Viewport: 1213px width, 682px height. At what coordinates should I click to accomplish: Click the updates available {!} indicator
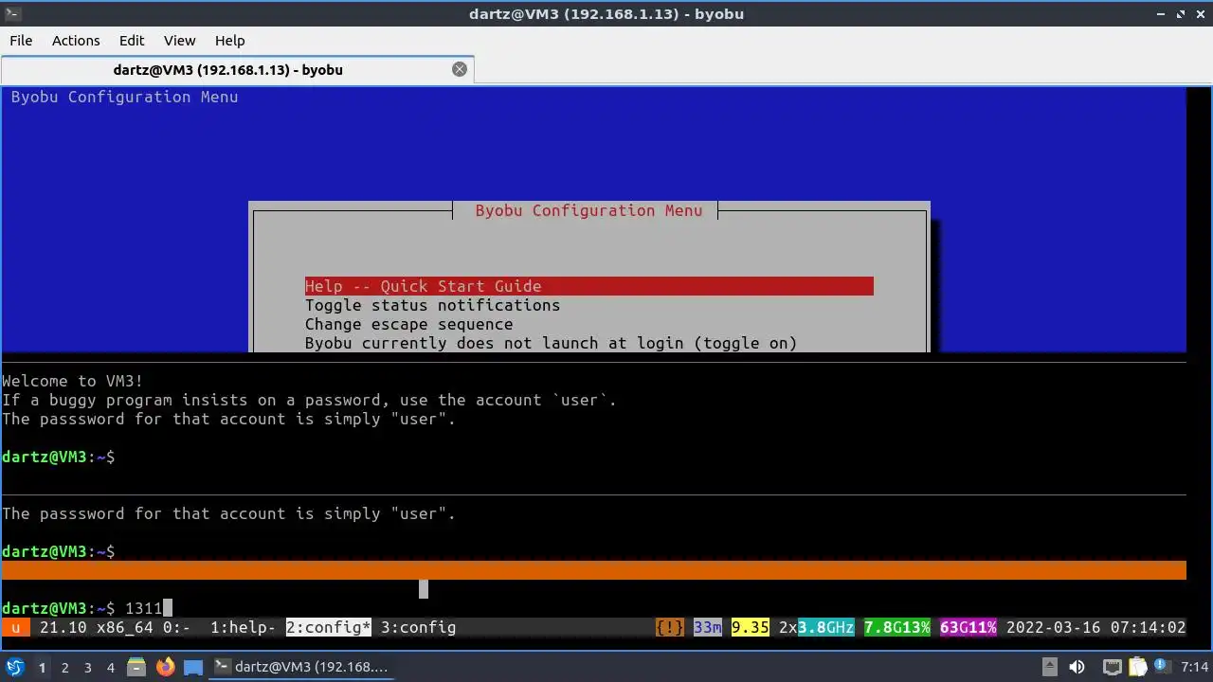pyautogui.click(x=669, y=627)
